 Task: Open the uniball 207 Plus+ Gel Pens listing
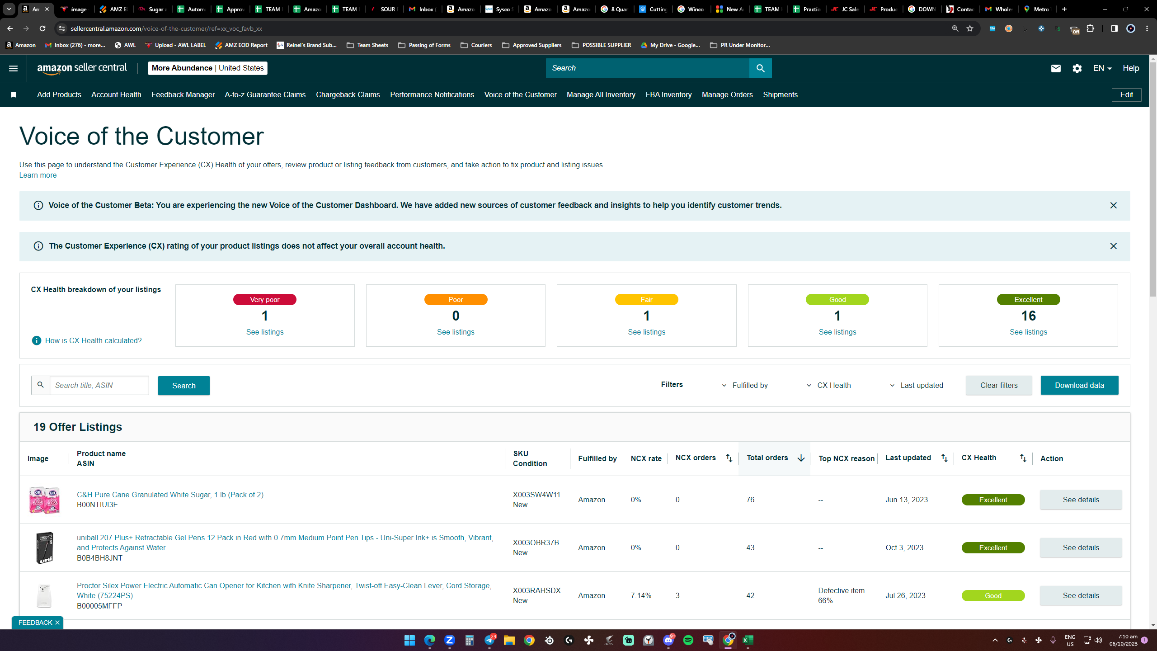point(285,542)
